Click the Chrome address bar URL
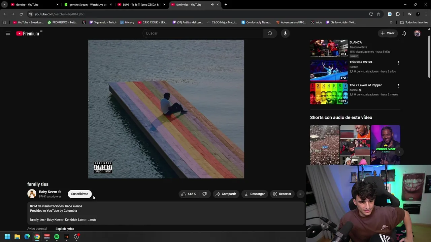Screen dimensions: 431x242 pyautogui.click(x=60, y=14)
